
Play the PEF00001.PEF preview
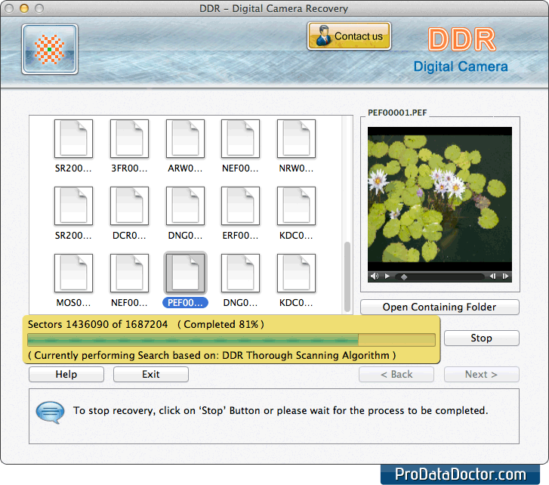click(x=387, y=276)
